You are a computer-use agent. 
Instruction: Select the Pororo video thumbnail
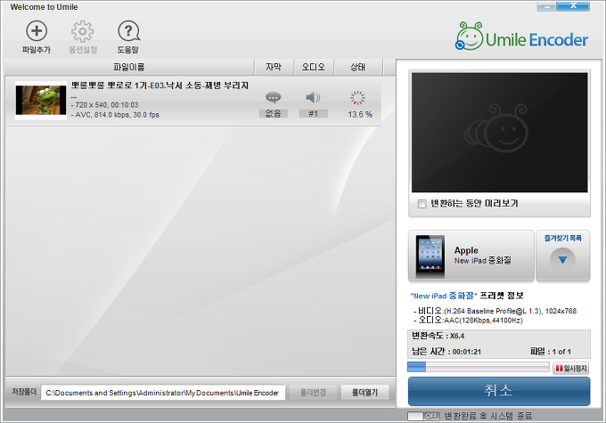[x=41, y=101]
